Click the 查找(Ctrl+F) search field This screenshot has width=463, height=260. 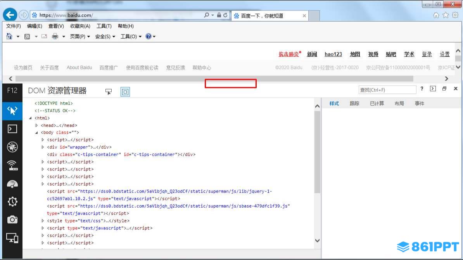coord(387,90)
